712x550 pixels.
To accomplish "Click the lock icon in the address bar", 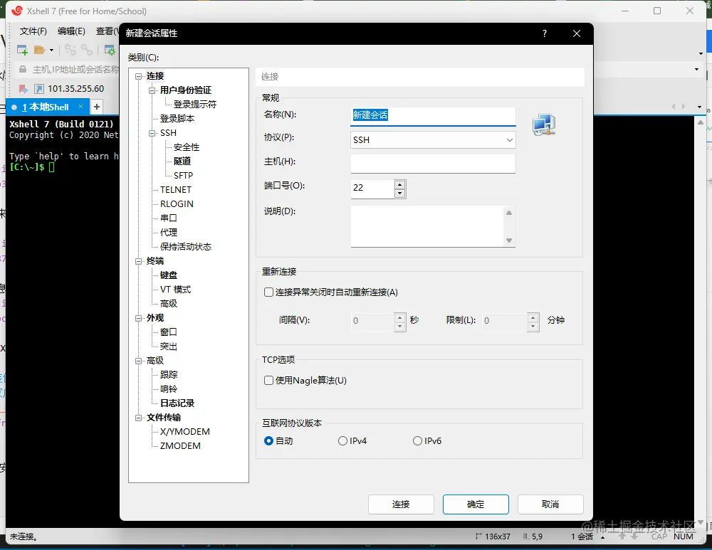I will (x=22, y=70).
